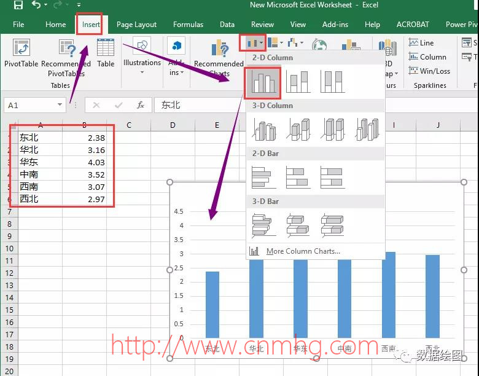Expand the Add-ins ribbon group
479x376 pixels.
176,55
